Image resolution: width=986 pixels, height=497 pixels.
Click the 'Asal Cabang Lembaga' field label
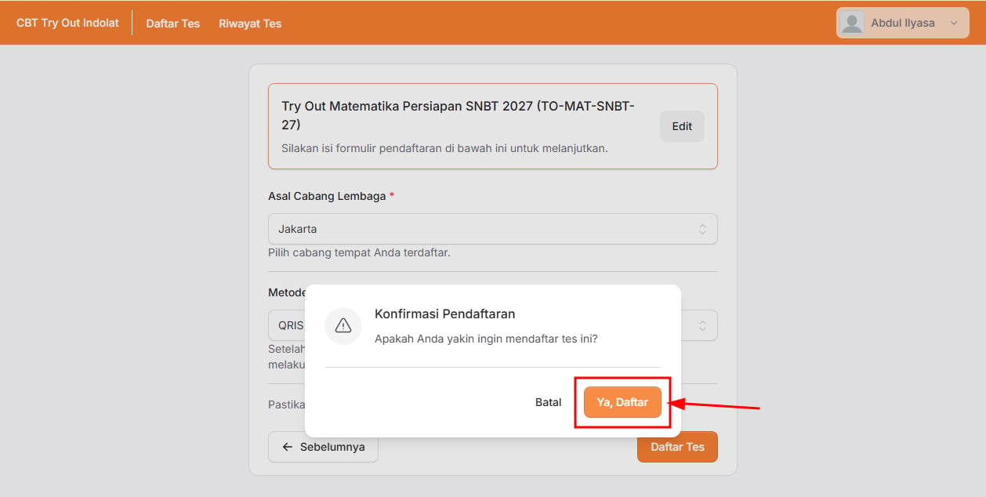pyautogui.click(x=327, y=196)
